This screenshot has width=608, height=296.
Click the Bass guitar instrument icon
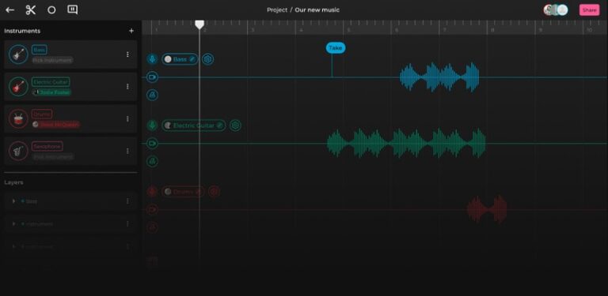coord(18,54)
